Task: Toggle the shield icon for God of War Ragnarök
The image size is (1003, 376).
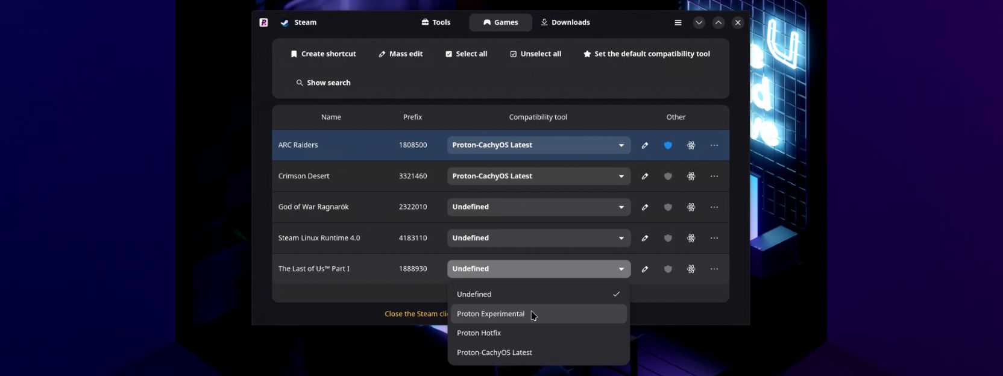Action: [x=668, y=207]
